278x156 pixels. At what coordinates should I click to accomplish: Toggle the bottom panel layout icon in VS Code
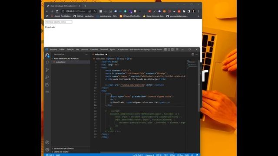[x=169, y=49]
